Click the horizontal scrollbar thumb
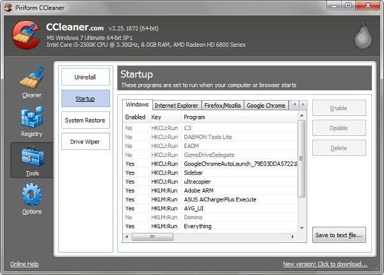 tap(152, 237)
